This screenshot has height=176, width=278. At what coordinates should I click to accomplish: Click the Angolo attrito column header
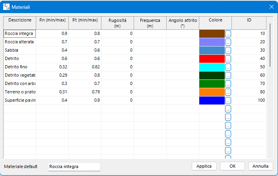tap(183, 23)
